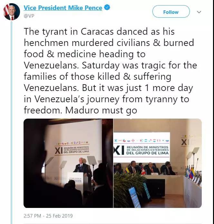Screen dimensions: 214x224
Task: Open the Vice President Mike Pence profile link
Action: pos(63,8)
